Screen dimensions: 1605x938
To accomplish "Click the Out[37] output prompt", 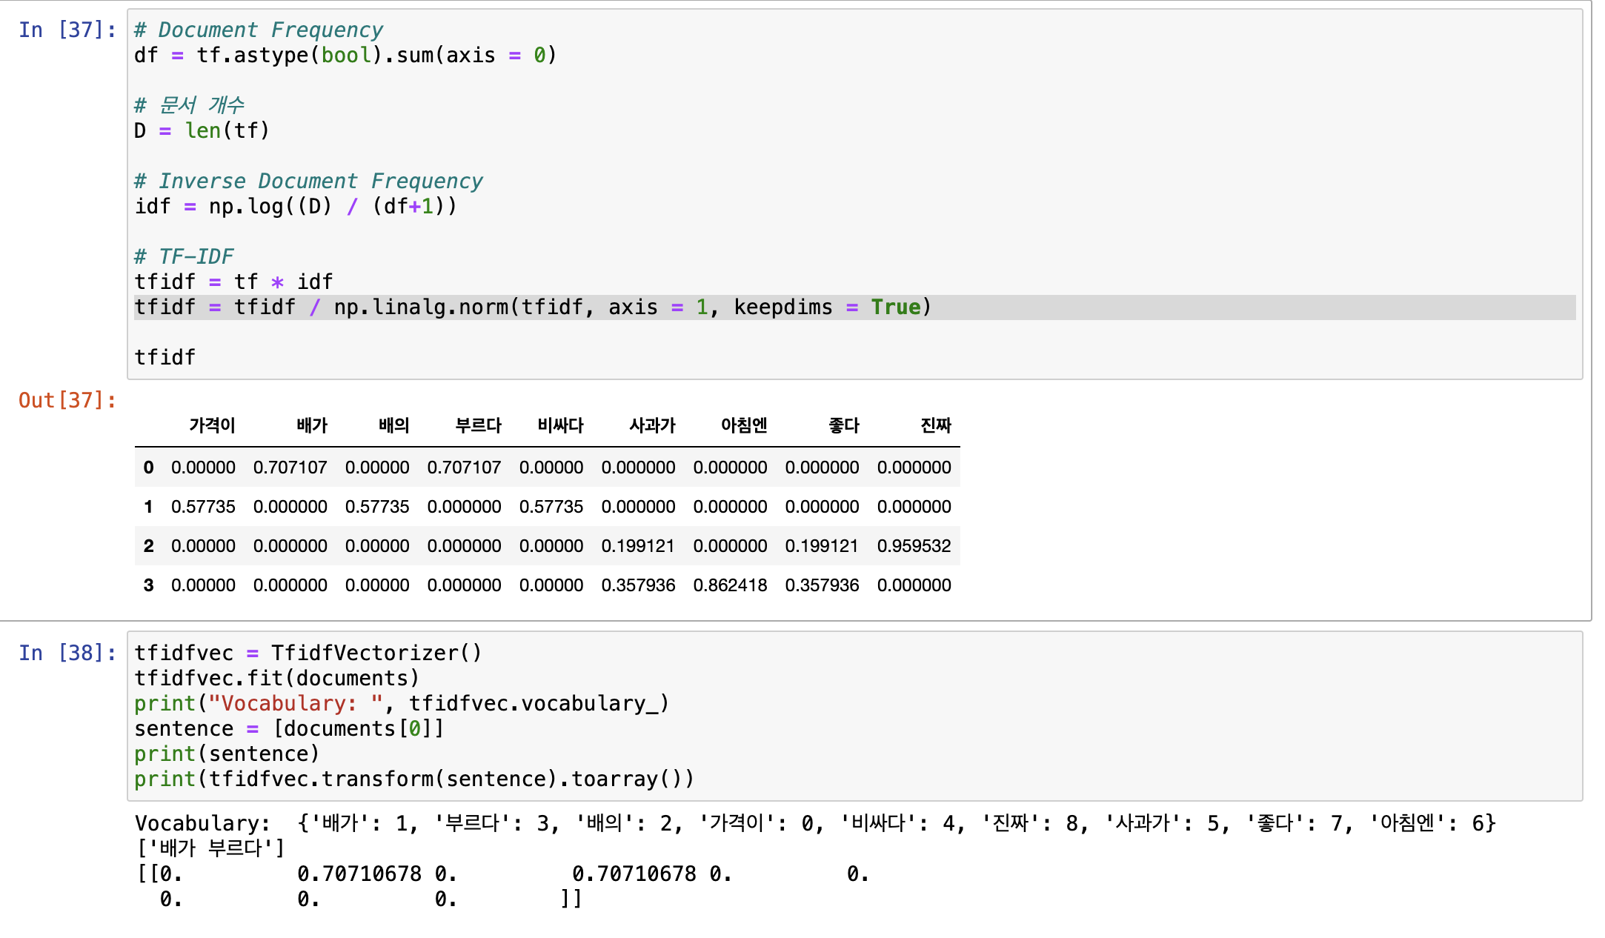I will click(x=67, y=400).
